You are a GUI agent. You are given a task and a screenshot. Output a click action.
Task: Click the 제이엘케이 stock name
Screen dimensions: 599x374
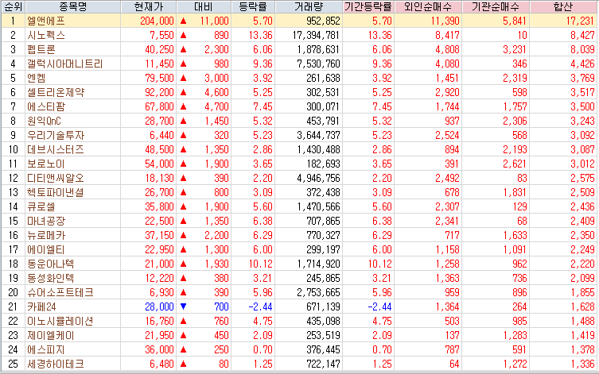pyautogui.click(x=51, y=336)
